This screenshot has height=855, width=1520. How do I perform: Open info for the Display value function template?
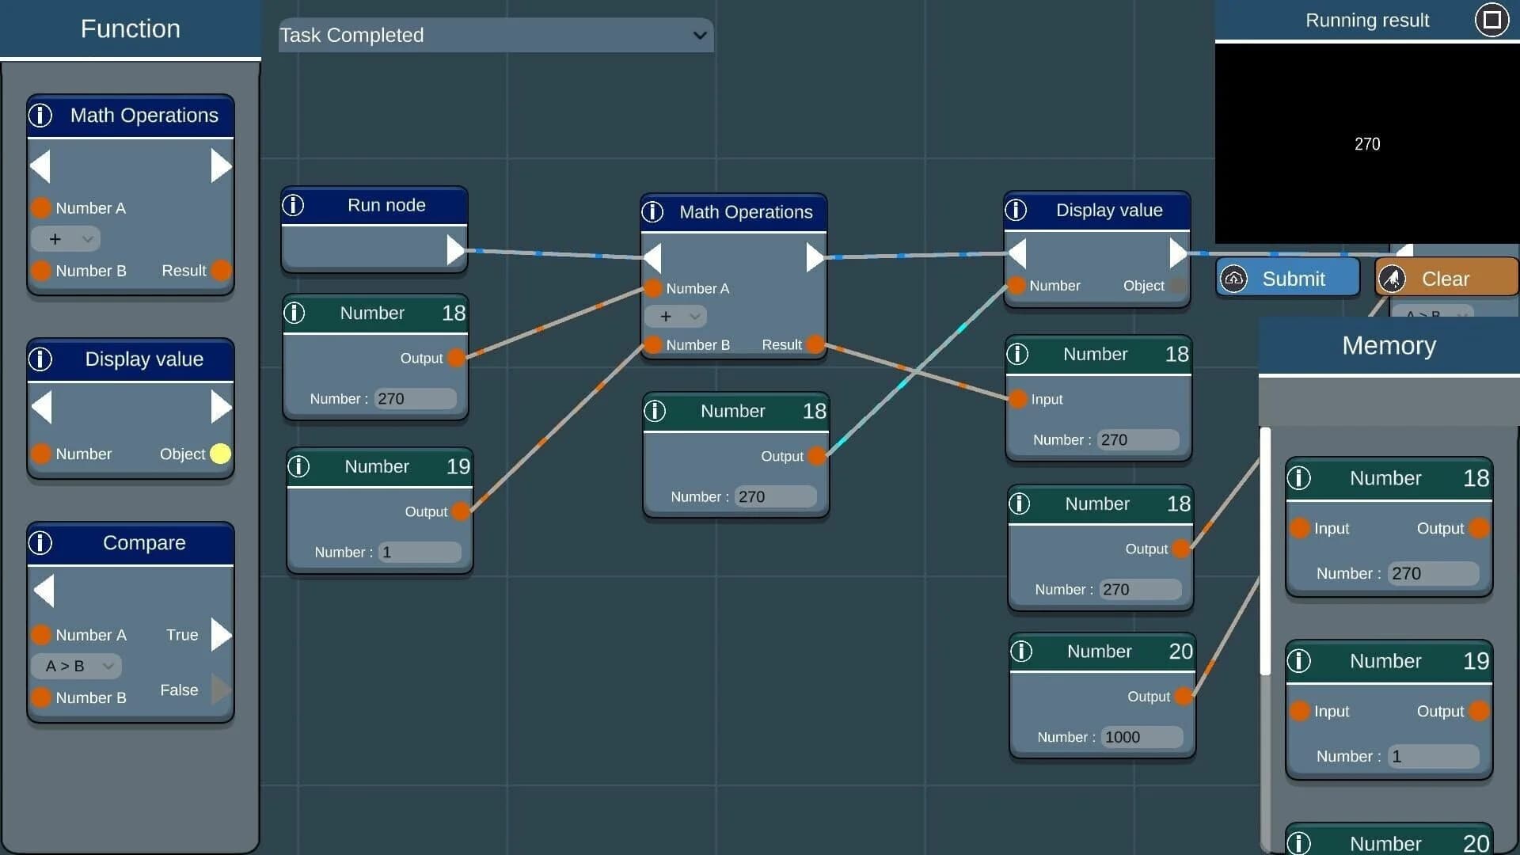[40, 359]
